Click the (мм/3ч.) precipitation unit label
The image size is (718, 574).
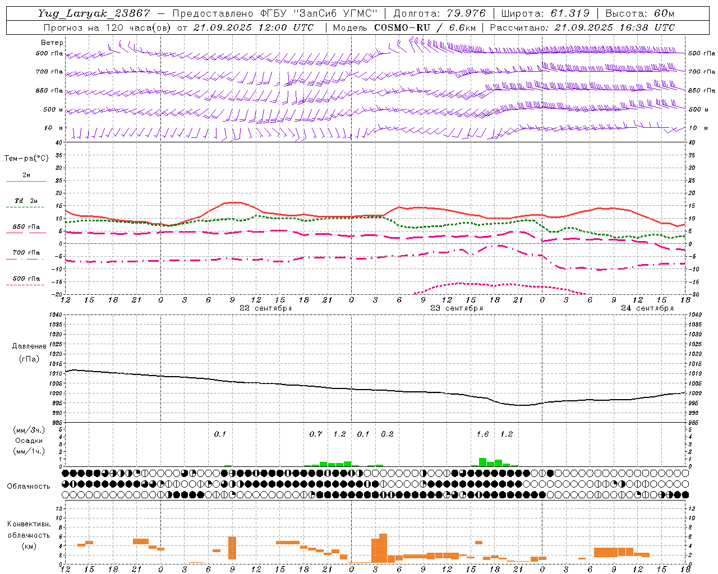click(x=29, y=430)
